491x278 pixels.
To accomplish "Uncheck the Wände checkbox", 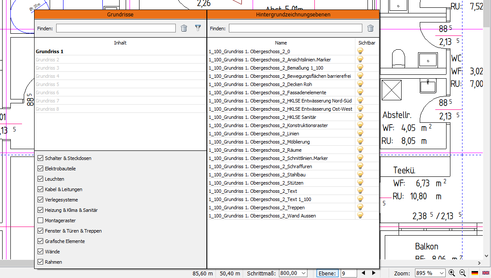I will 41,252.
